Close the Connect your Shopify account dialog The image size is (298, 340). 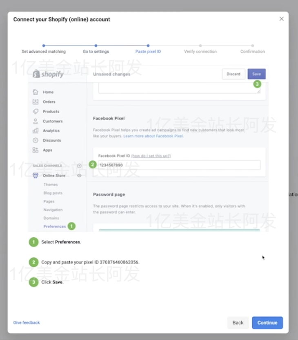282,19
